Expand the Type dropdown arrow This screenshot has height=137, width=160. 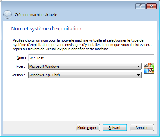click(x=138, y=66)
